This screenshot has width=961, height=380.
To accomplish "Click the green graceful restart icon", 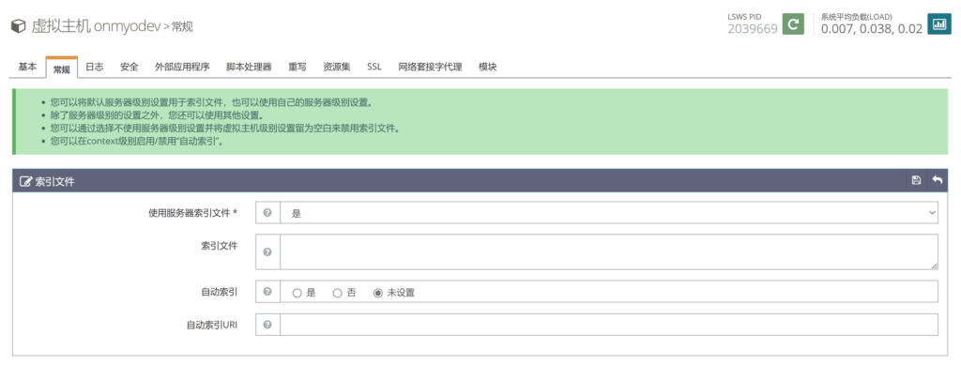I will (x=794, y=24).
